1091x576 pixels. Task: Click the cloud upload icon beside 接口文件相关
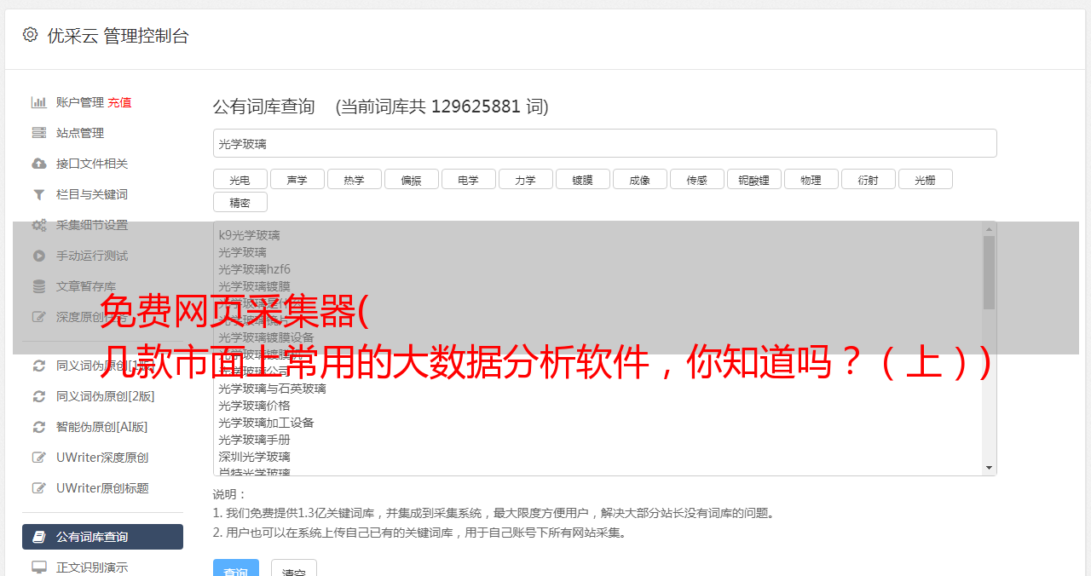(39, 164)
